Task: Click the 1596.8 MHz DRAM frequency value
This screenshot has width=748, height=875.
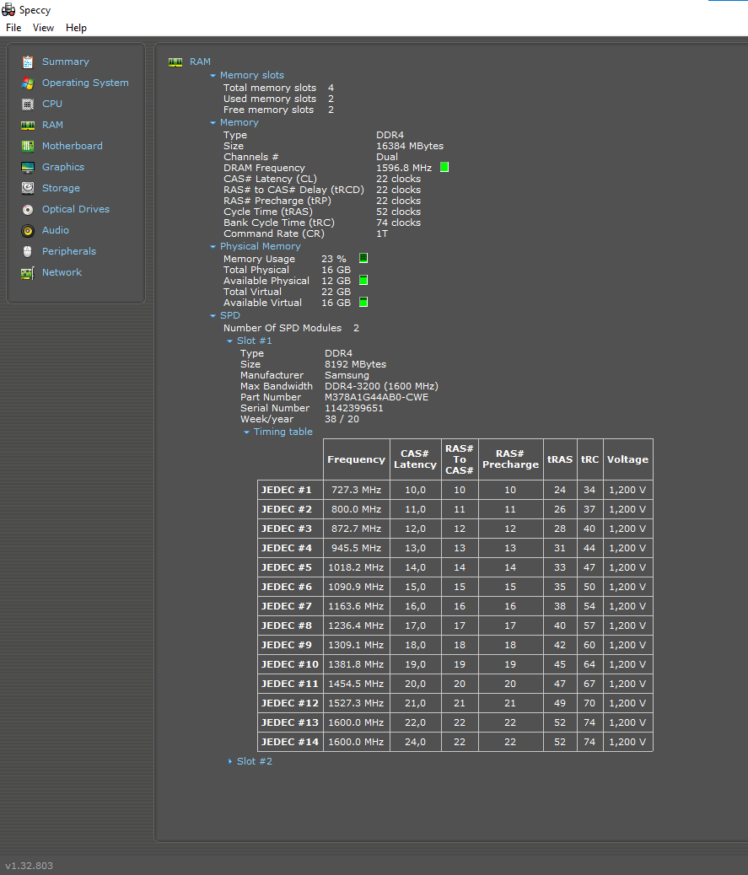Action: [404, 168]
